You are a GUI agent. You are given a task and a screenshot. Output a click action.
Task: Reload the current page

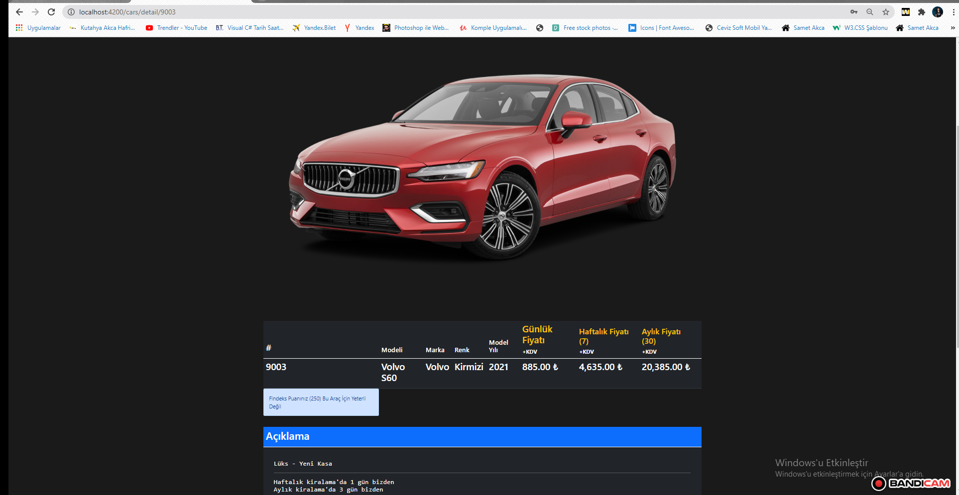click(51, 11)
